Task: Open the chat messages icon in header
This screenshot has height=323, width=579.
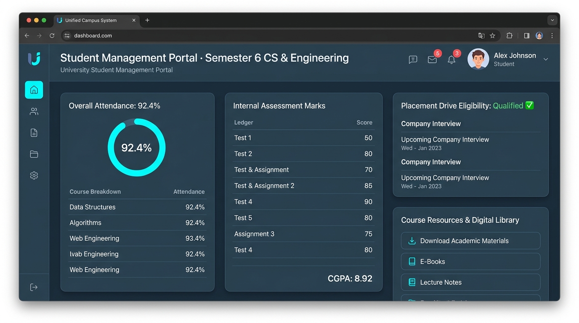Action: tap(413, 60)
